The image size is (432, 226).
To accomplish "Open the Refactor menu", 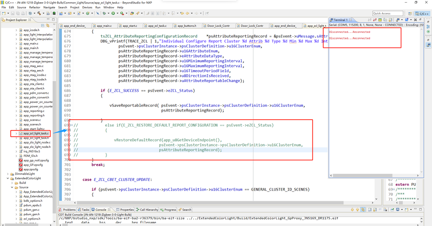I will [35, 7].
